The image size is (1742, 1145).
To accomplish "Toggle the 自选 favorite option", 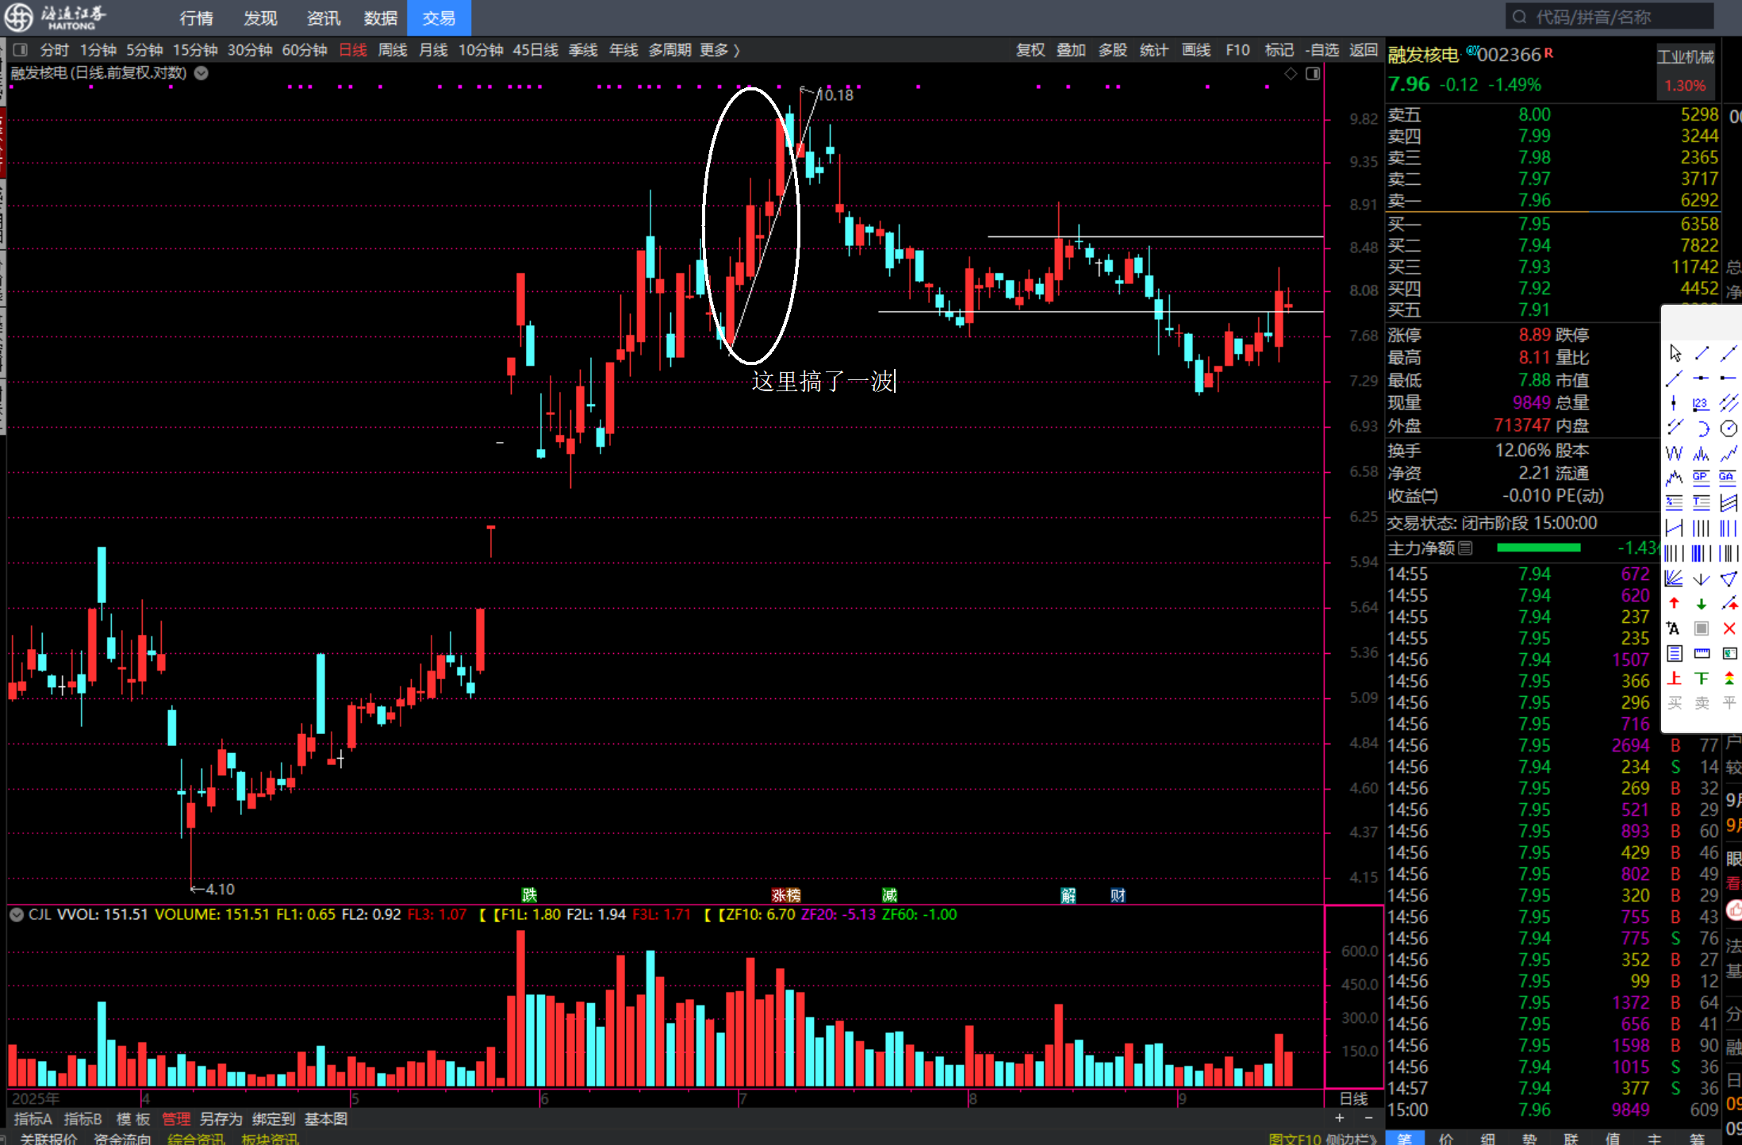I will click(x=1322, y=50).
